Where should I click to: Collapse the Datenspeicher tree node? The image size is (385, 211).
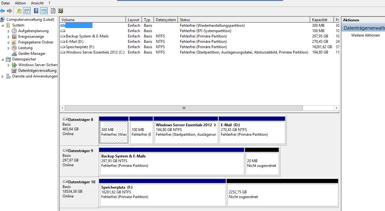point(3,59)
